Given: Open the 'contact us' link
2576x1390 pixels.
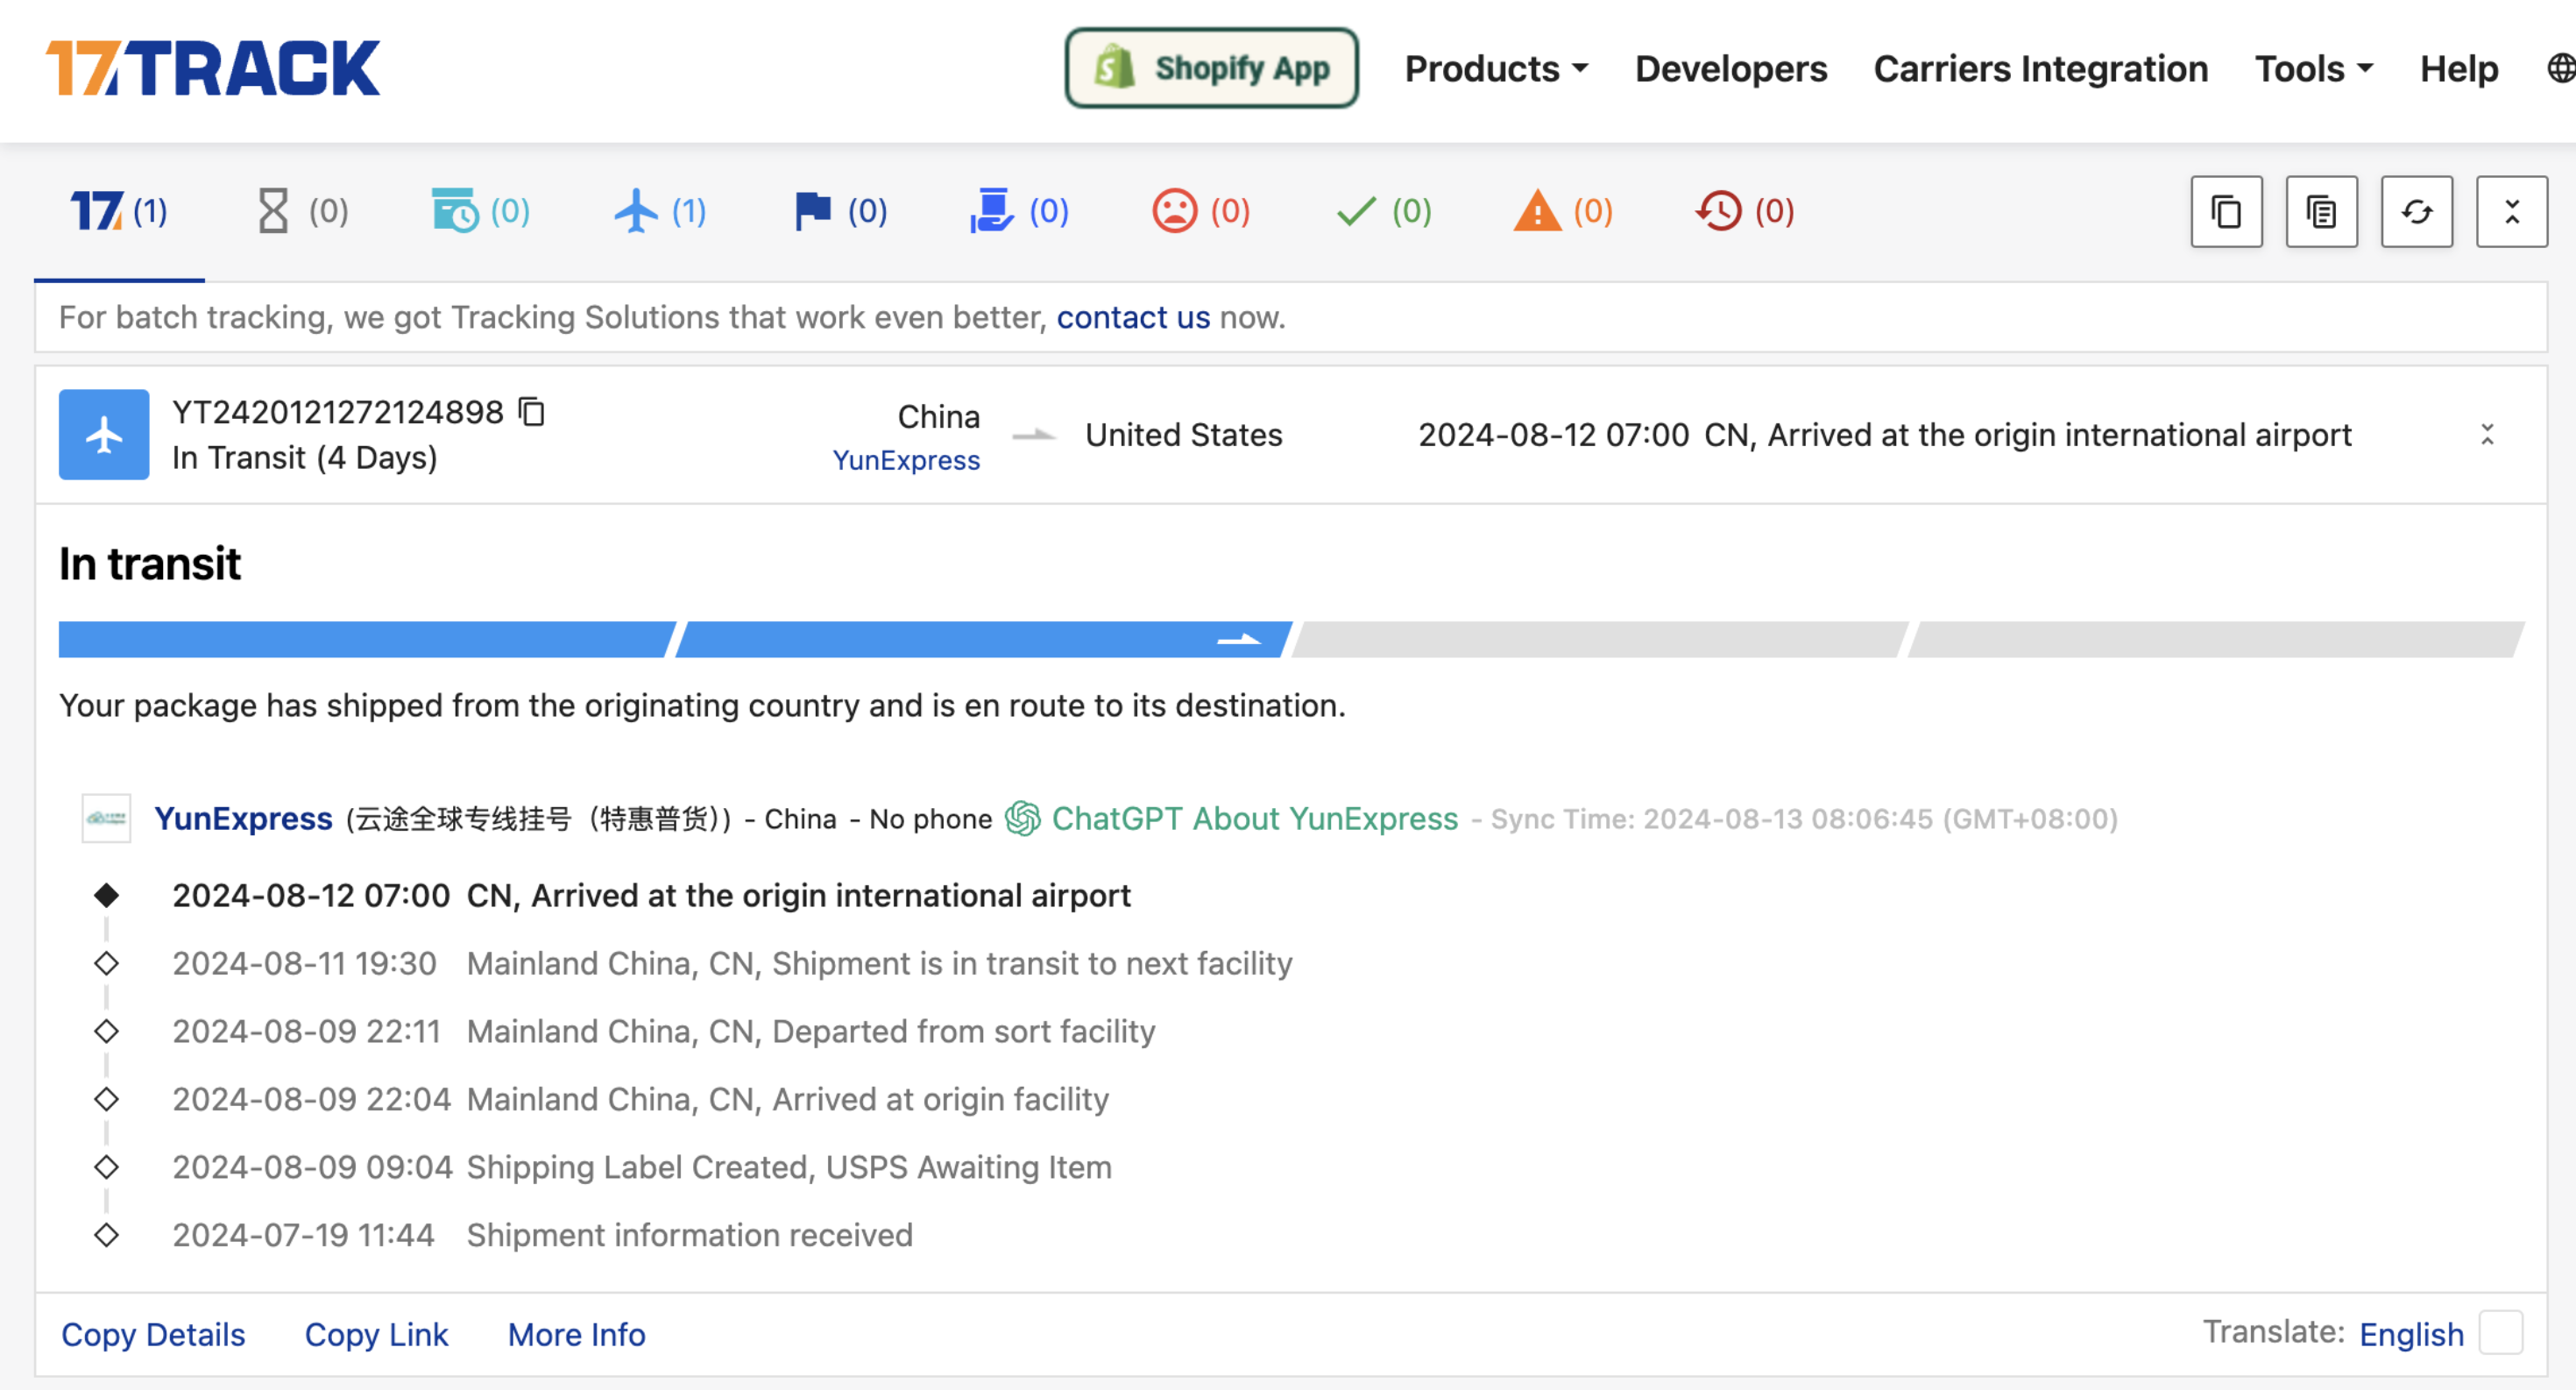Looking at the screenshot, I should click(1133, 317).
